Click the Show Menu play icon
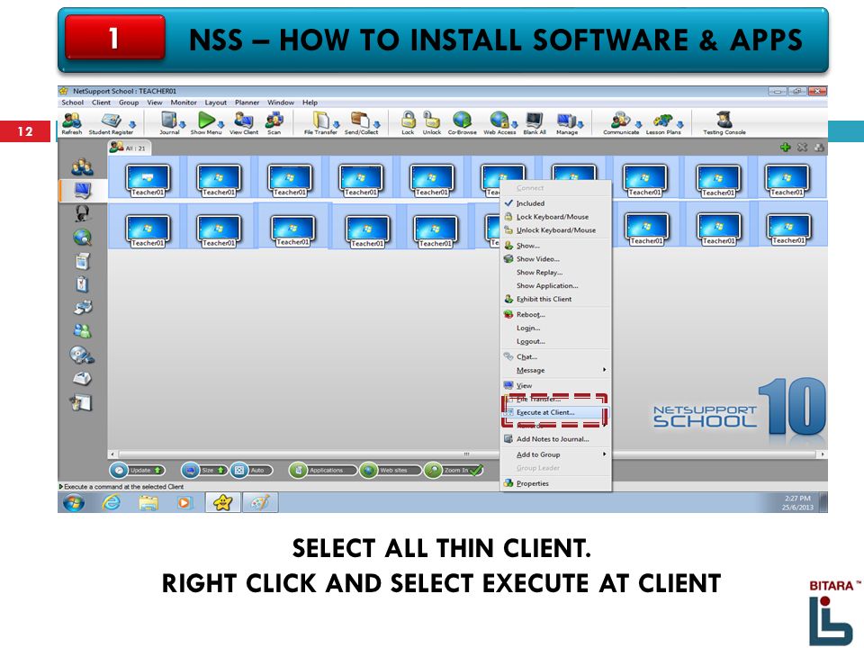This screenshot has height=648, width=864. [x=206, y=122]
